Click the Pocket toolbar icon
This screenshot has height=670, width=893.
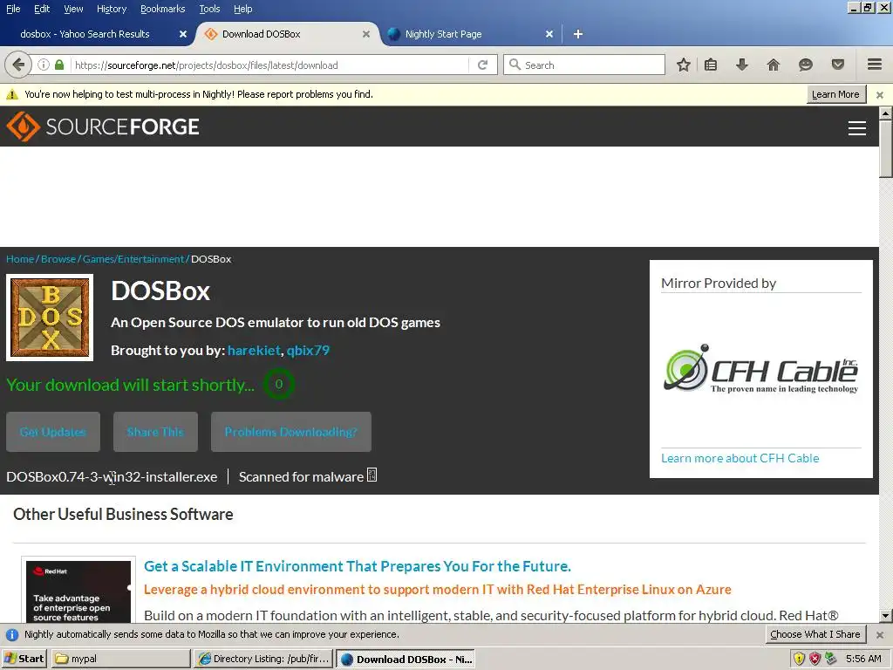838,65
